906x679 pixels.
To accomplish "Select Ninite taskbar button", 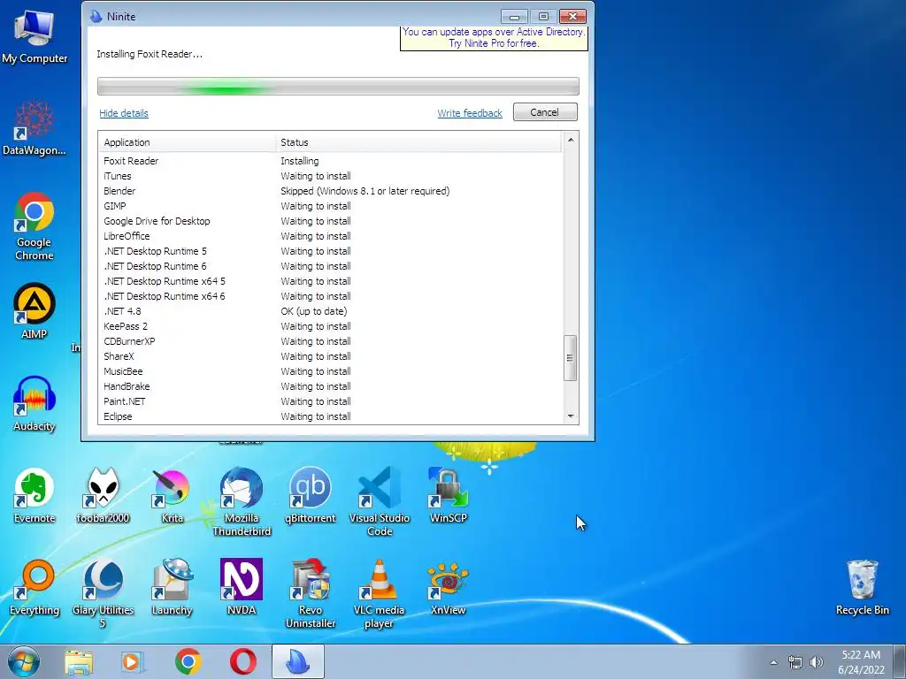I will point(298,661).
